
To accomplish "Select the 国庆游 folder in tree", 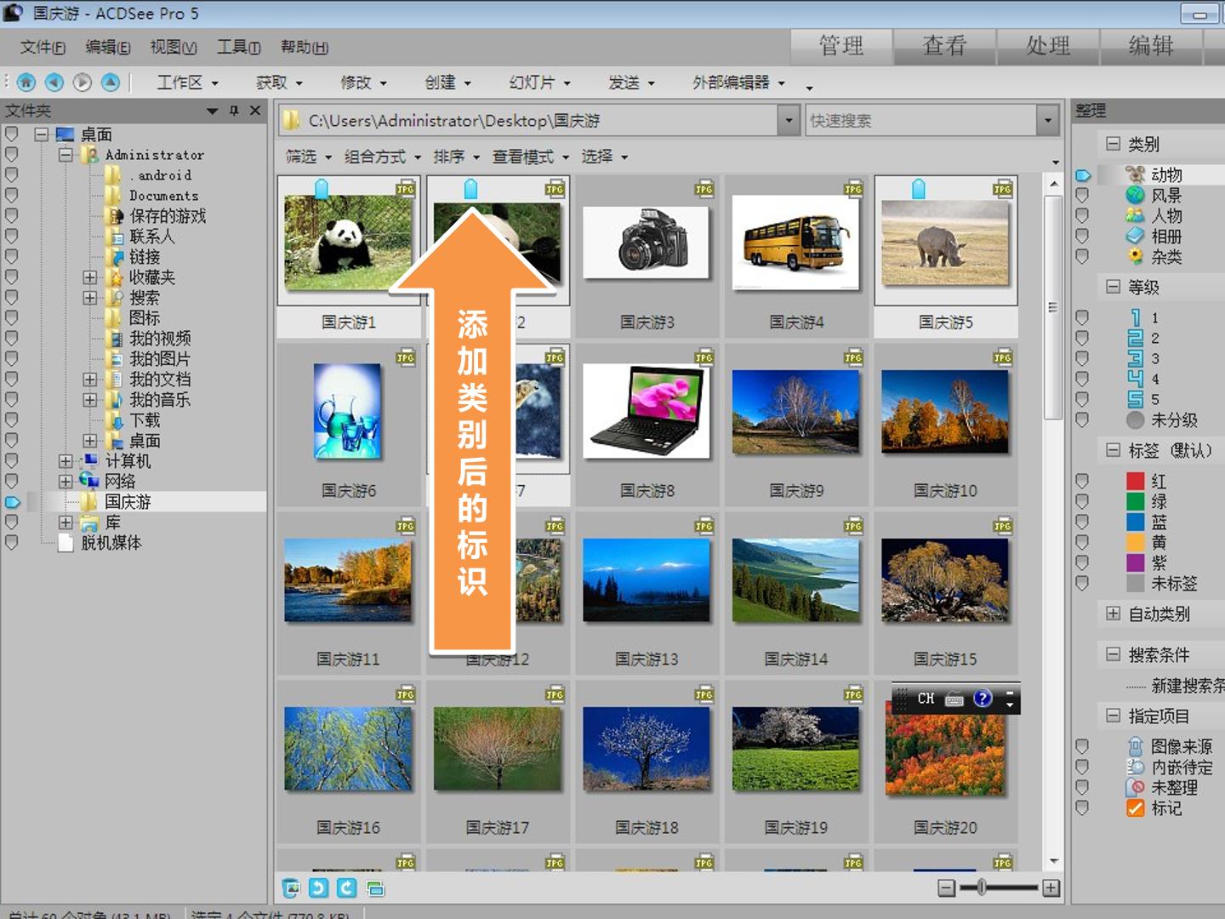I will click(x=128, y=502).
